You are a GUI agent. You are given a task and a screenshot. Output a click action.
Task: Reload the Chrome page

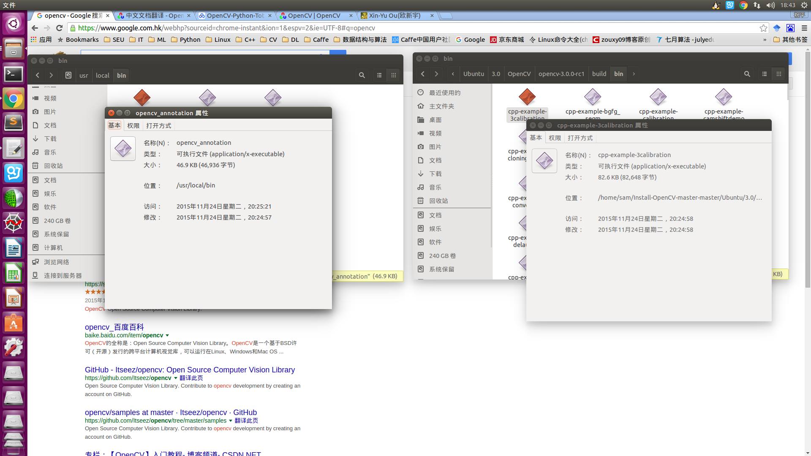[60, 28]
